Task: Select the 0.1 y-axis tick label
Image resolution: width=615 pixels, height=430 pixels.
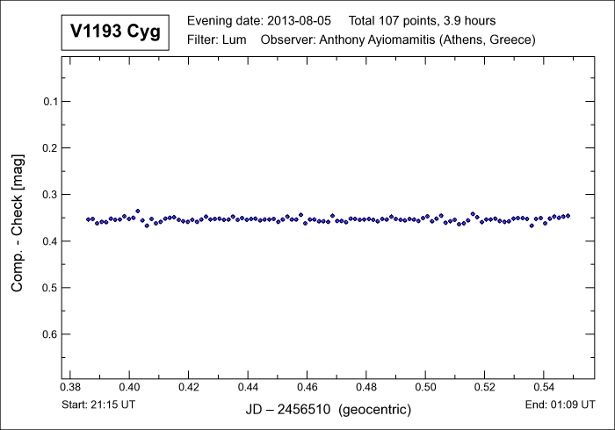Action: [x=50, y=102]
